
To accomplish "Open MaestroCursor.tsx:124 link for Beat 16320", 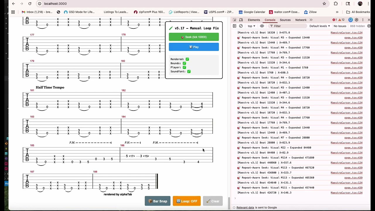I will (x=346, y=33).
